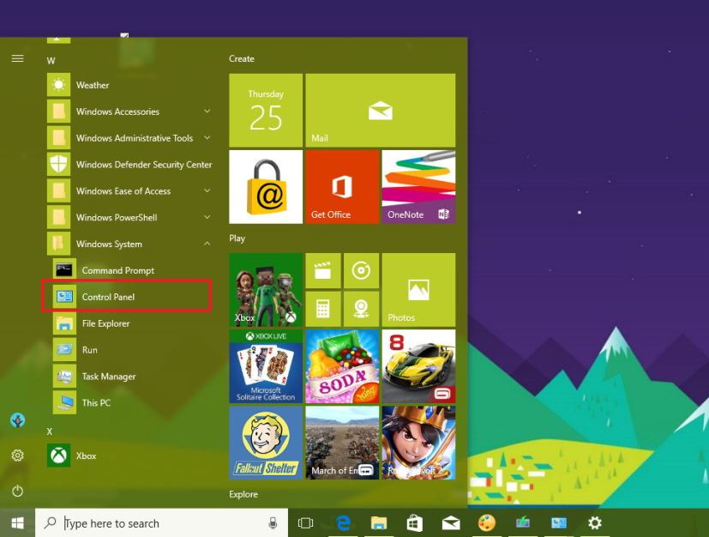Viewport: 709px width, 537px height.
Task: Click the Power button in Start sidebar
Action: tap(17, 491)
